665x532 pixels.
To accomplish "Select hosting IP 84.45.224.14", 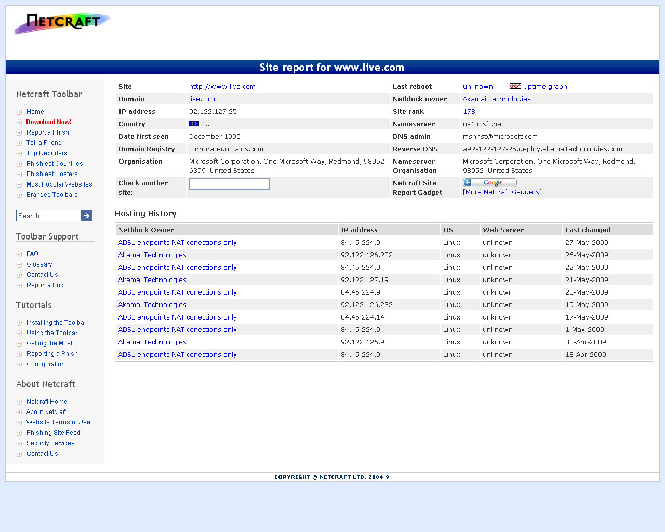I will pos(363,317).
